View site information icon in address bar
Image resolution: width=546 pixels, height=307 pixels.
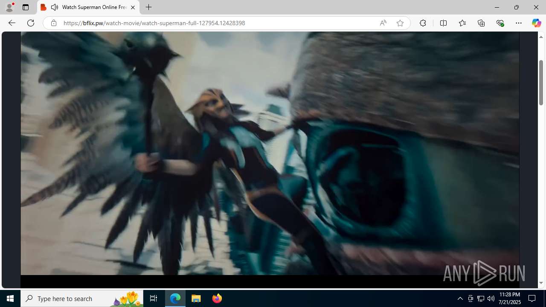[53, 23]
